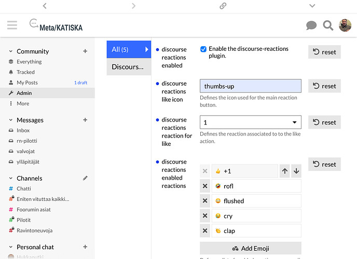Screen dimensions: 357x259
Task: Click the plus icon next to Community
Action: 85,51
